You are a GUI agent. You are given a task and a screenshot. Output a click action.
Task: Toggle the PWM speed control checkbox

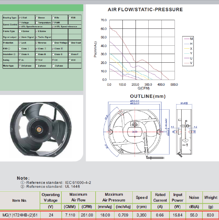point(53,23)
